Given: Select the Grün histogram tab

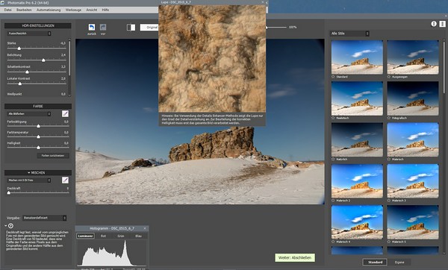Looking at the screenshot, I should [121, 236].
